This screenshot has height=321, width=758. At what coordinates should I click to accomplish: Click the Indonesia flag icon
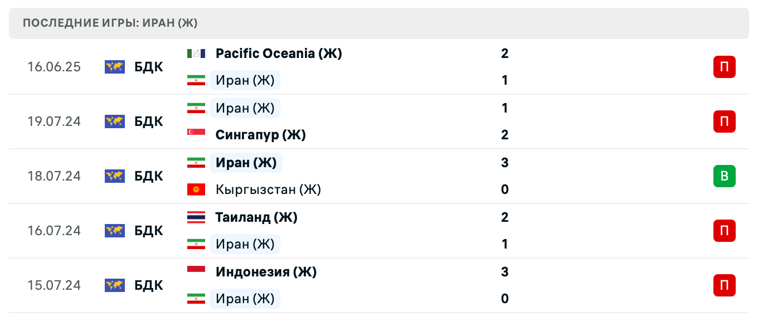[x=196, y=272]
